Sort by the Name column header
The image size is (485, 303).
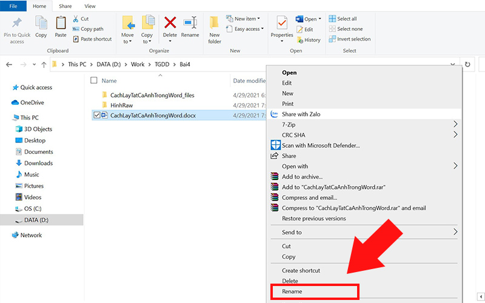109,81
